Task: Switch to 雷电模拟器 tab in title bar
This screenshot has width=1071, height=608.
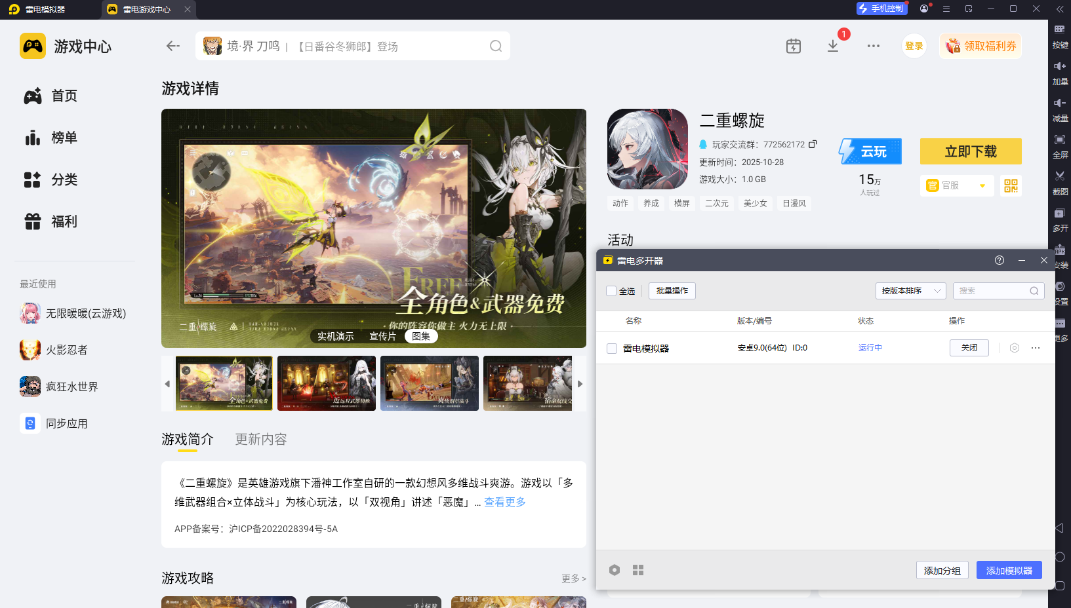Action: 37,9
